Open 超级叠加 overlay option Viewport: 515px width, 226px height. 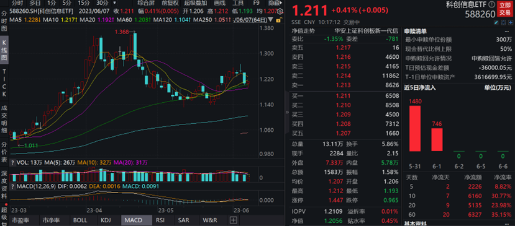click(196, 3)
